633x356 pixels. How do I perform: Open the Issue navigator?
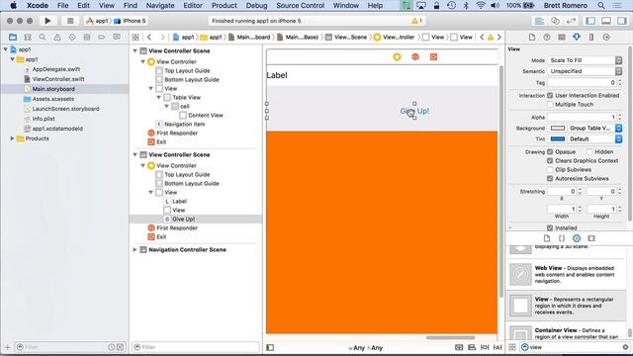pos(57,38)
